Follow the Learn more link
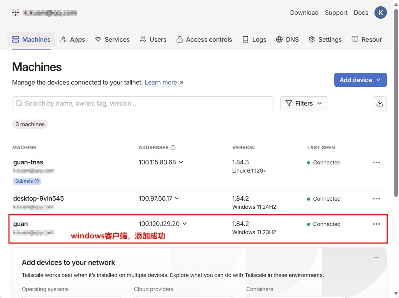The width and height of the screenshot is (399, 298). click(x=164, y=83)
